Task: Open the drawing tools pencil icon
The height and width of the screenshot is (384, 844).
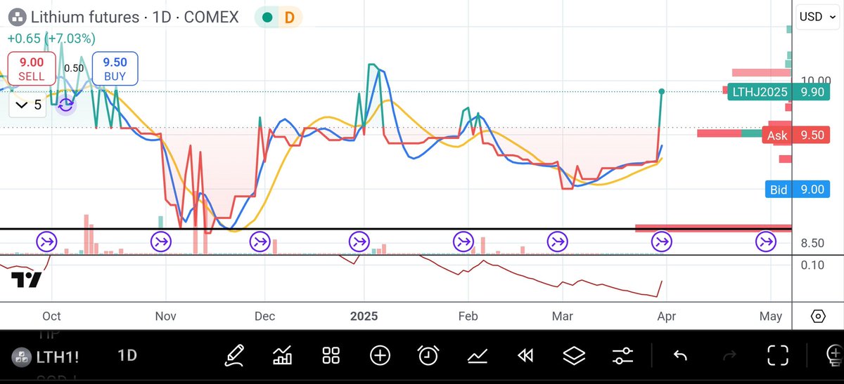Action: pos(234,355)
